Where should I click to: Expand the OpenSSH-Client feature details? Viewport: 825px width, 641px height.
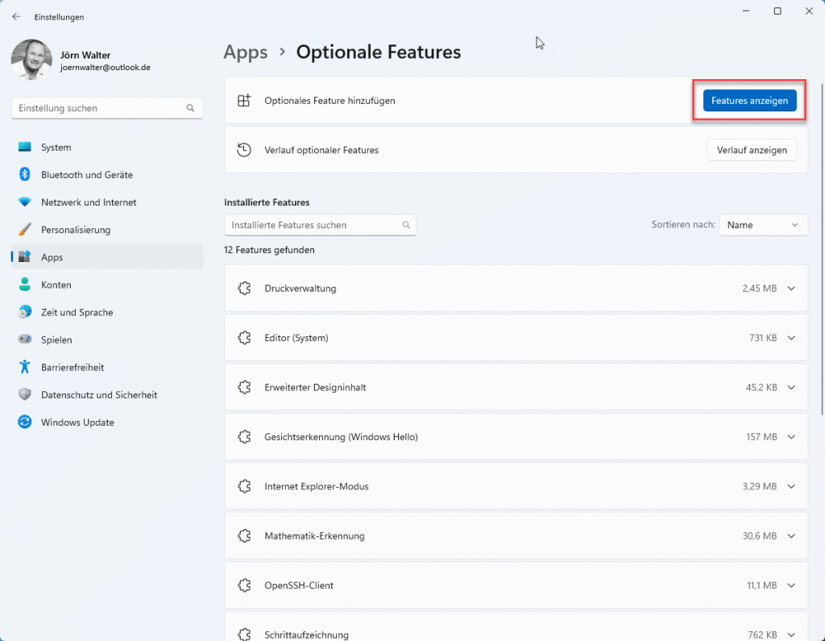tap(790, 585)
